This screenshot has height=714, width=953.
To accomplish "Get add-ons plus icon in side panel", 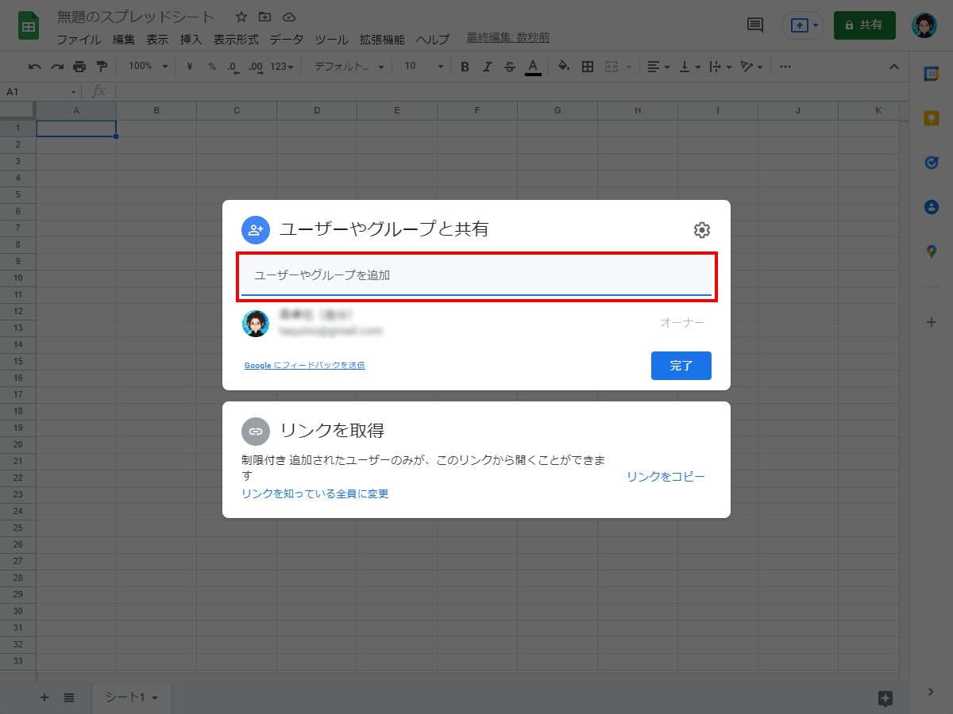I will pyautogui.click(x=931, y=322).
